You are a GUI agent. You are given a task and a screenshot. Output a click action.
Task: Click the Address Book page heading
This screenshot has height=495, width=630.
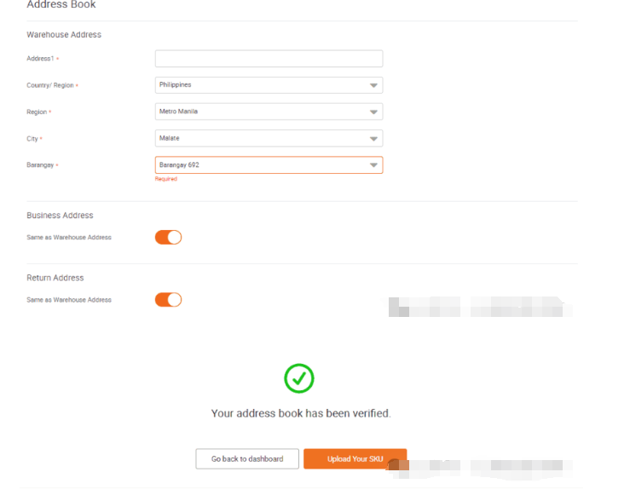(61, 5)
